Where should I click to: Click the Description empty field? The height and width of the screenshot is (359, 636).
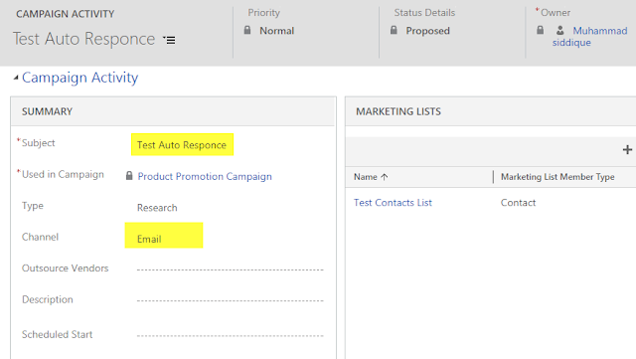[230, 300]
